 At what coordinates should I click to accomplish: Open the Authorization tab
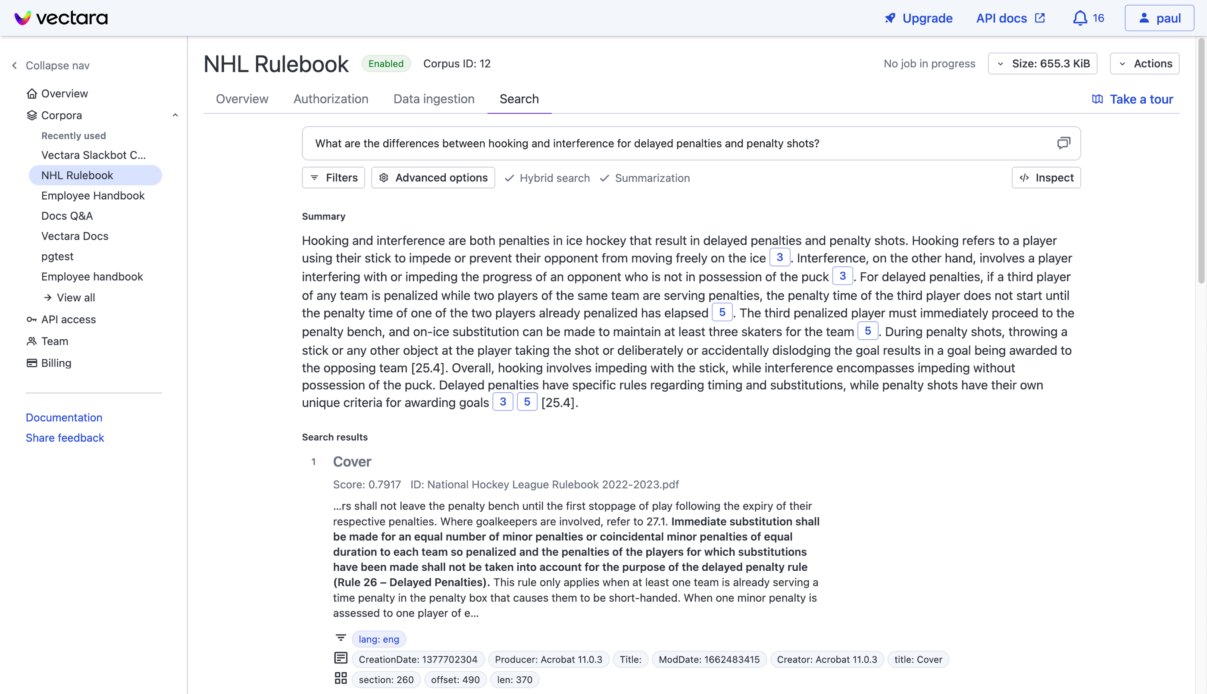(331, 99)
